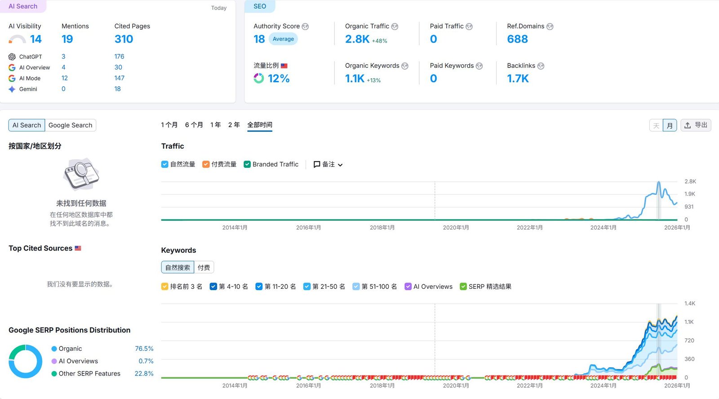
Task: Switch to the Google Search tab
Action: 70,125
